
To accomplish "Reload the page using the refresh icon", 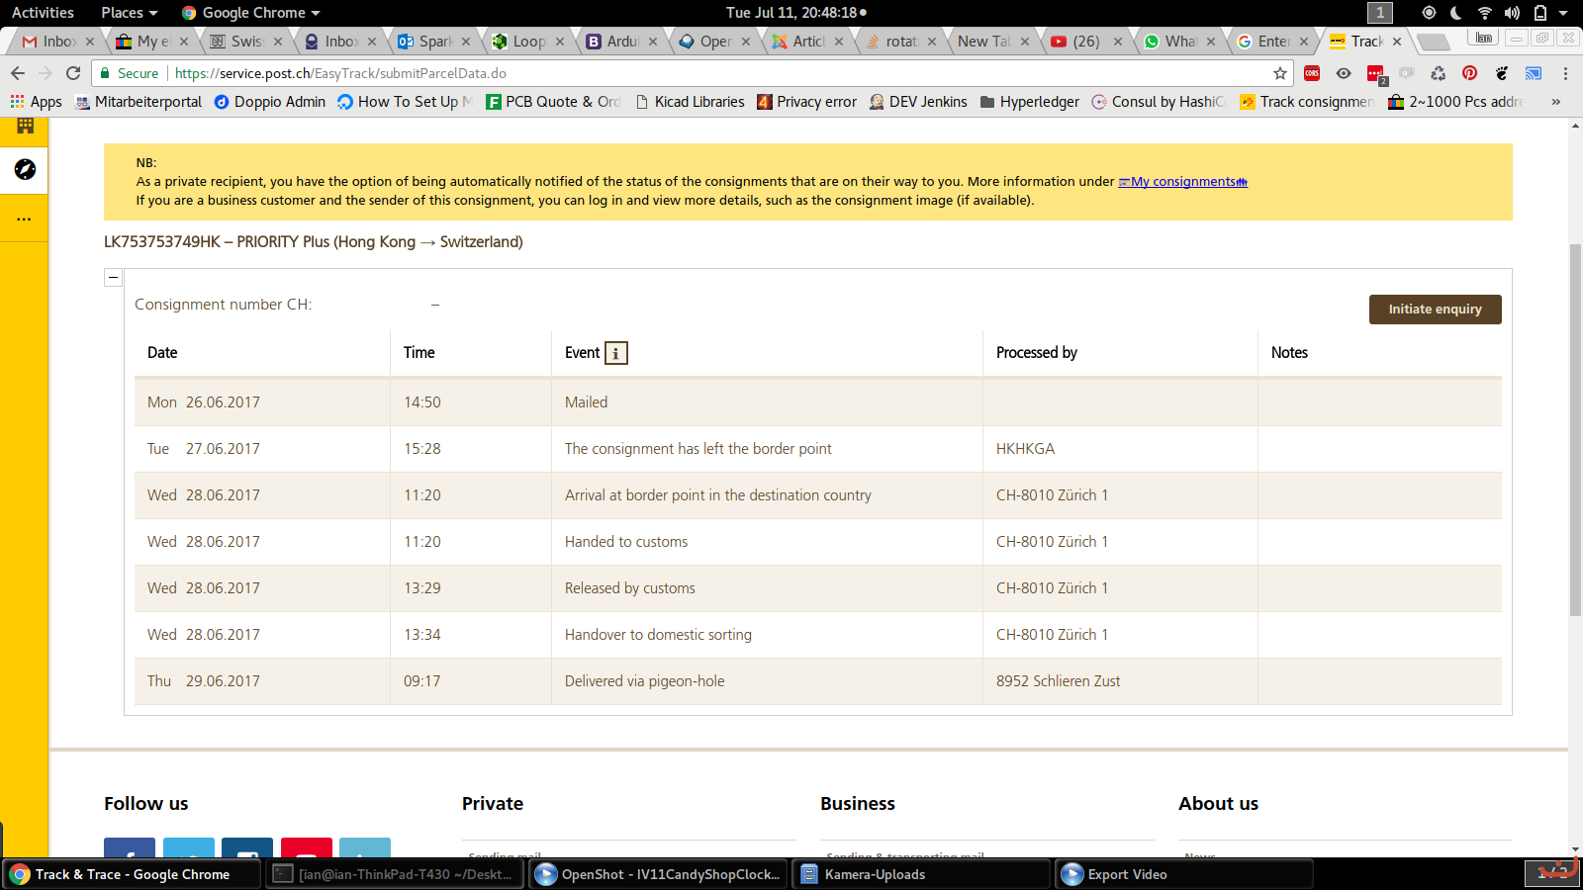I will (73, 73).
